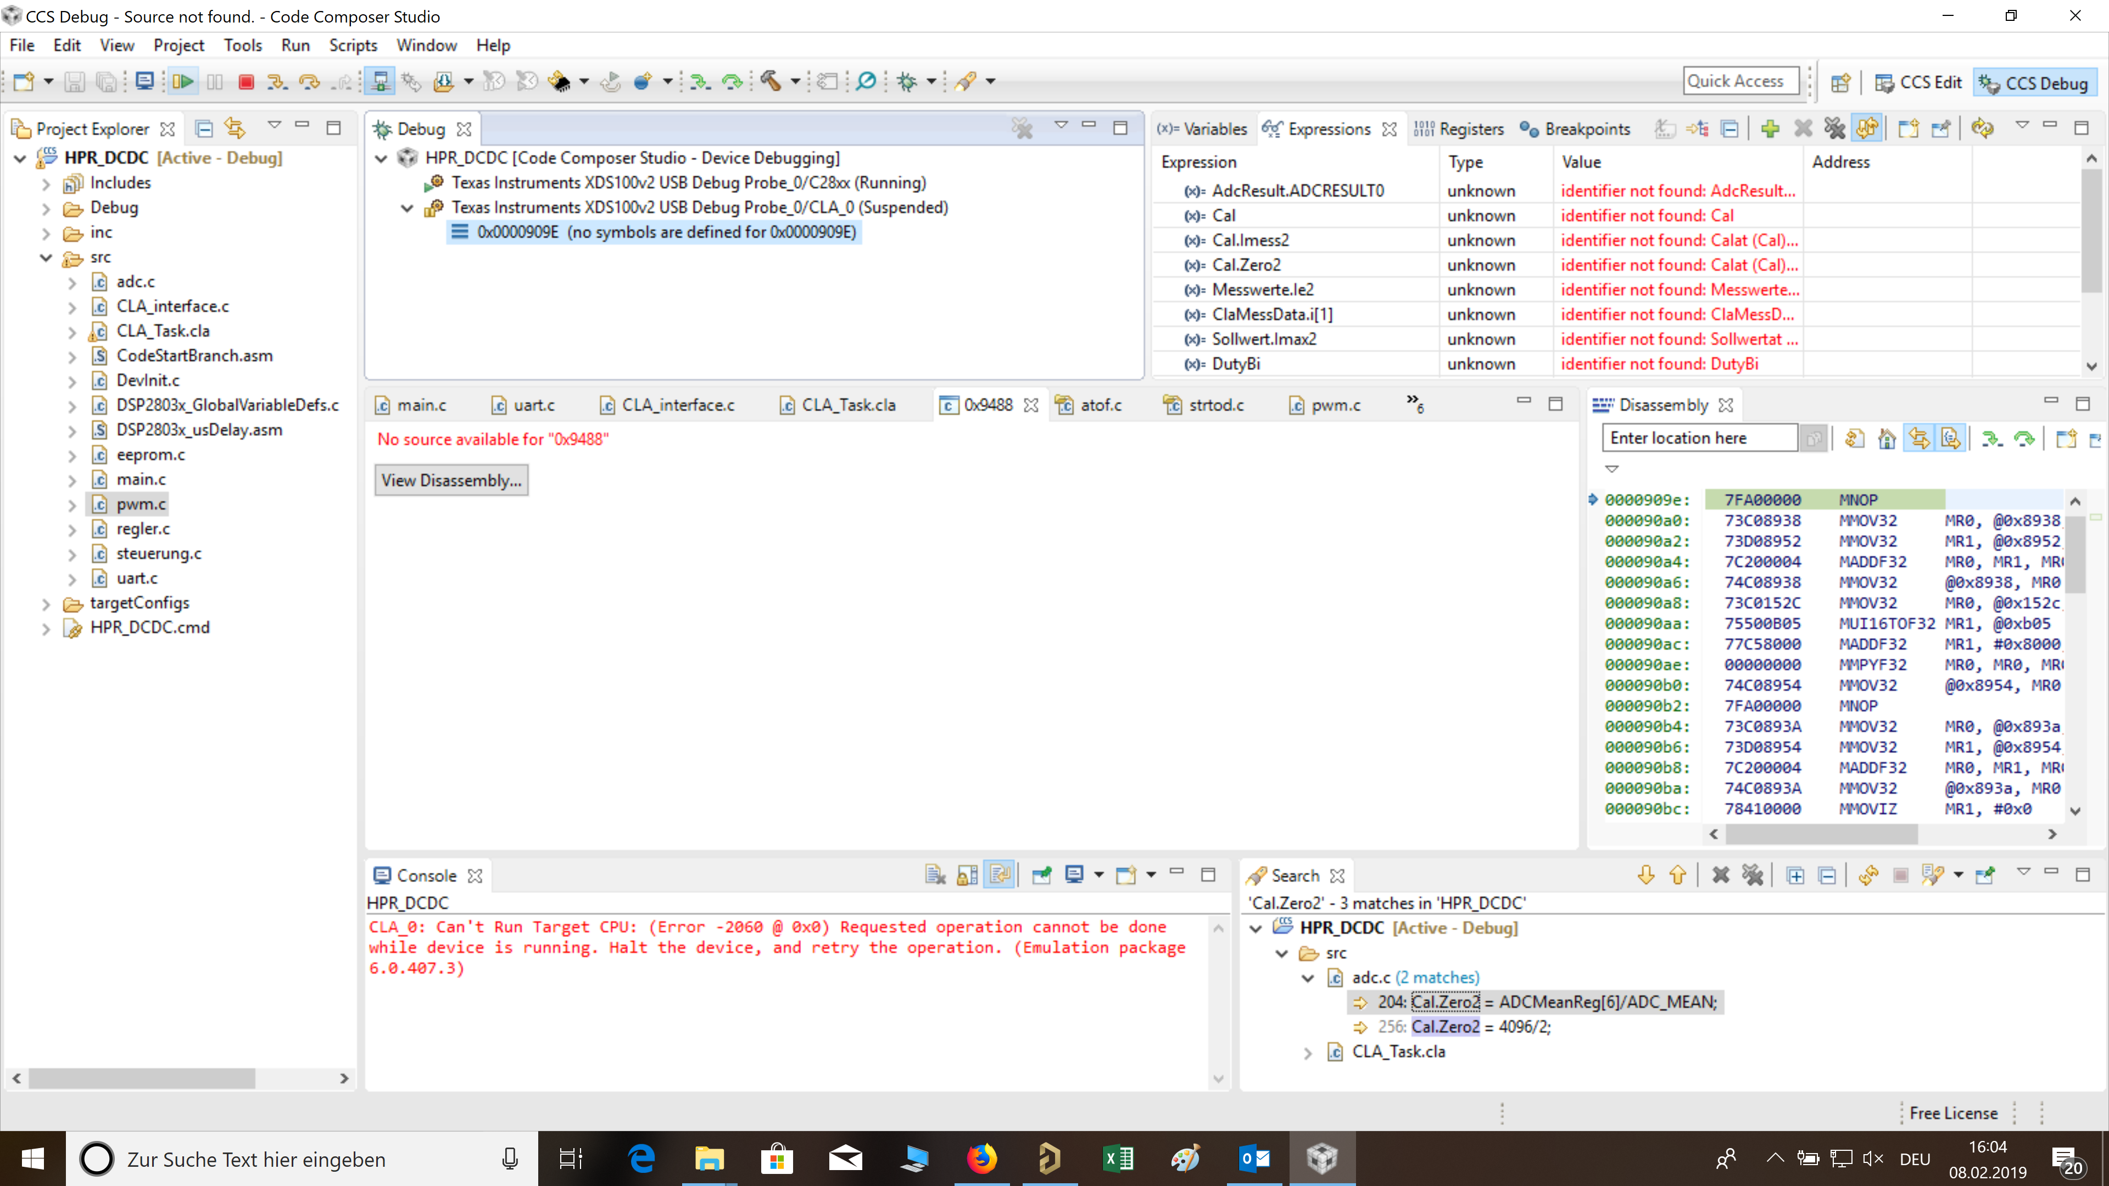Expand CLA_Task.cla in Search results

point(1308,1053)
